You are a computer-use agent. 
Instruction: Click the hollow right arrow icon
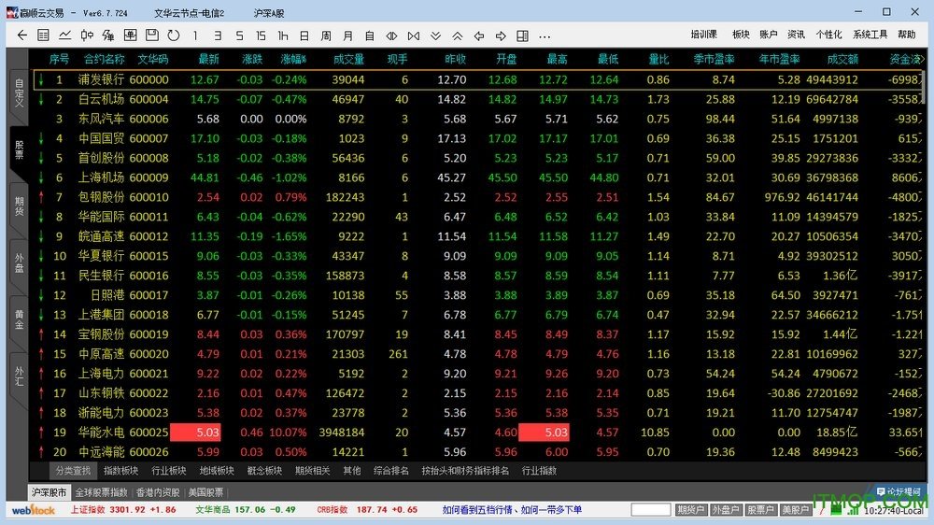501,35
